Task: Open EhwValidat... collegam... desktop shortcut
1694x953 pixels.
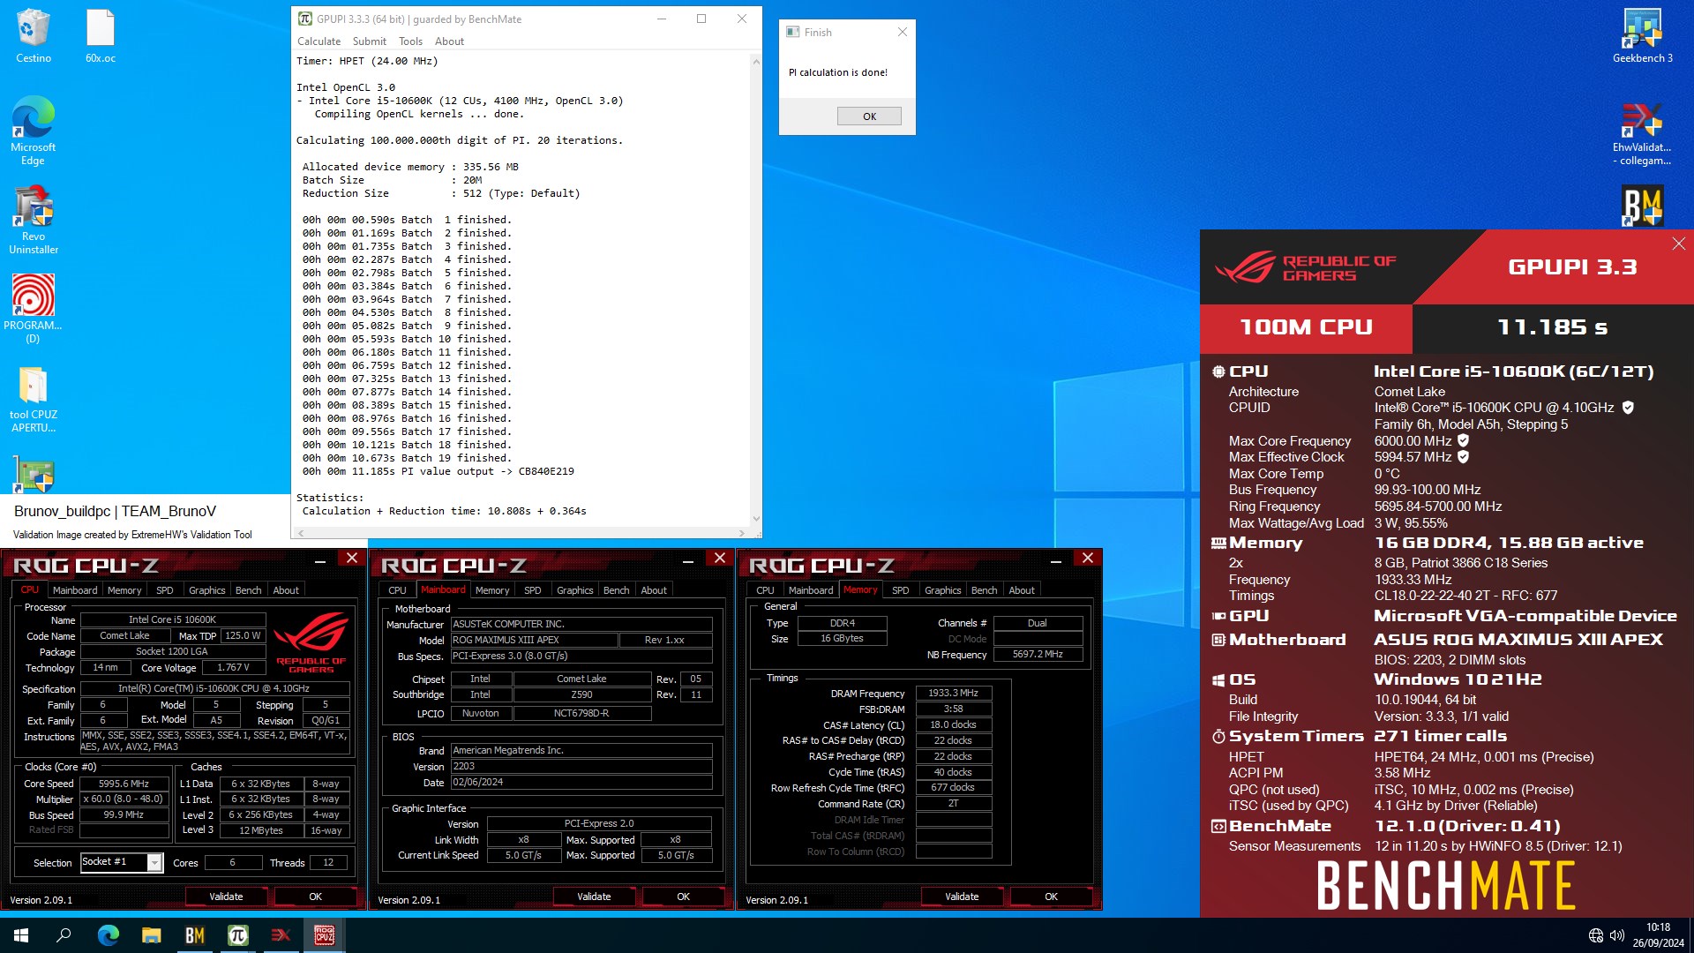Action: 1642,134
